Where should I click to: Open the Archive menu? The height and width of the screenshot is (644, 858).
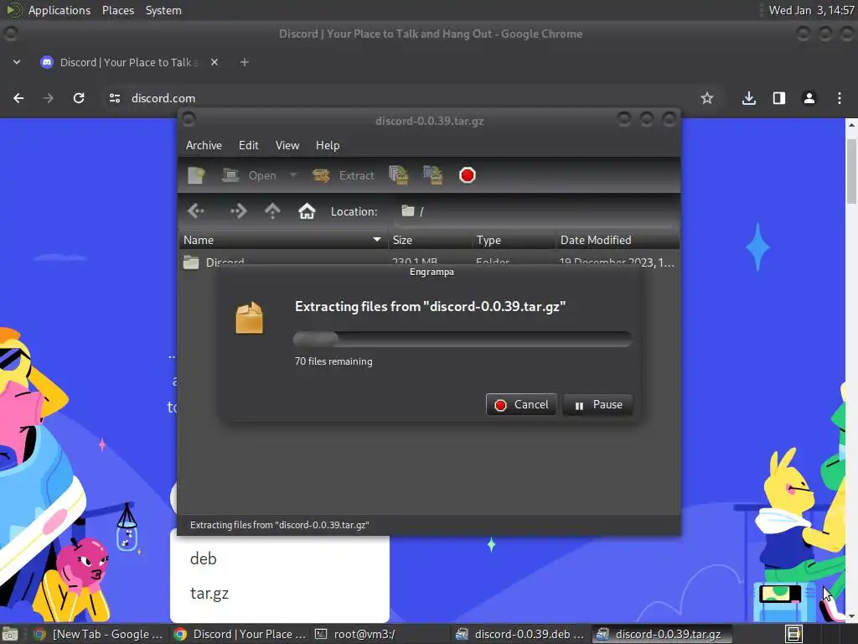(204, 145)
